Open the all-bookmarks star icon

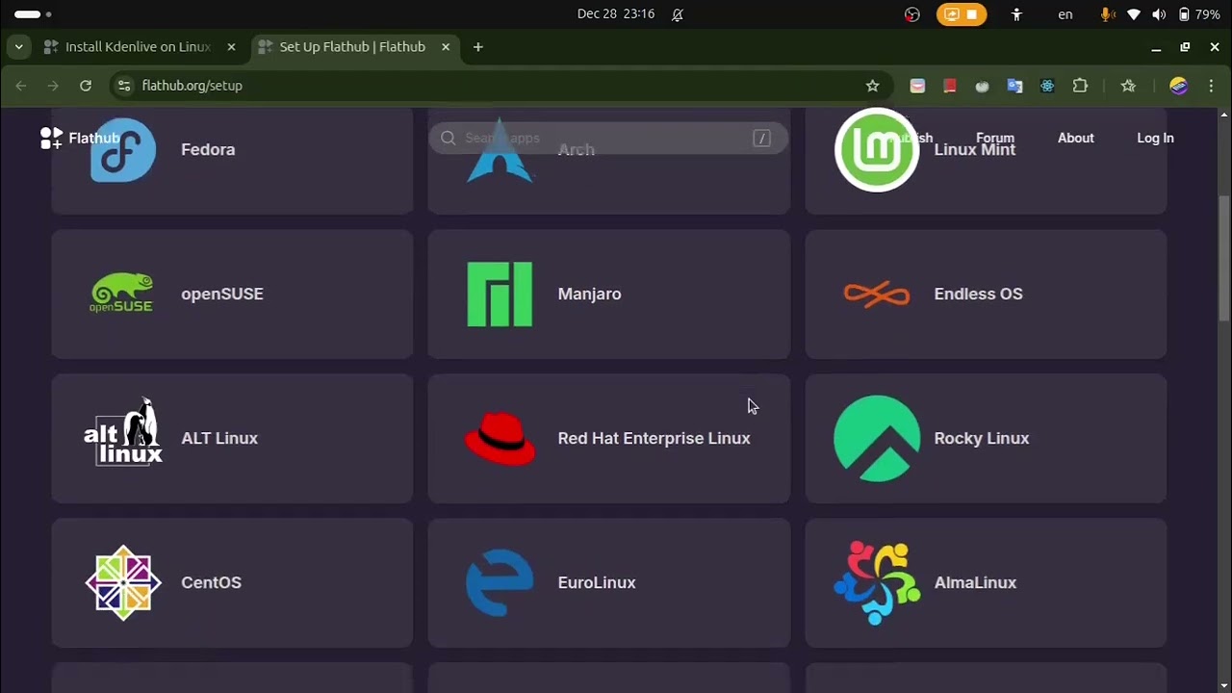pyautogui.click(x=1128, y=86)
